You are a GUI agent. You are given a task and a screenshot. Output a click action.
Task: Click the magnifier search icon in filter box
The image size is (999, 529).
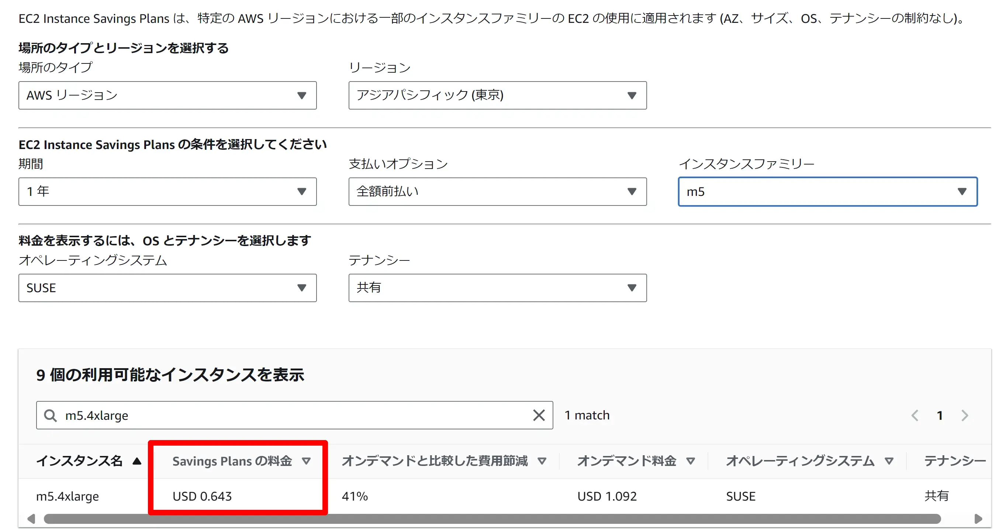click(x=51, y=415)
